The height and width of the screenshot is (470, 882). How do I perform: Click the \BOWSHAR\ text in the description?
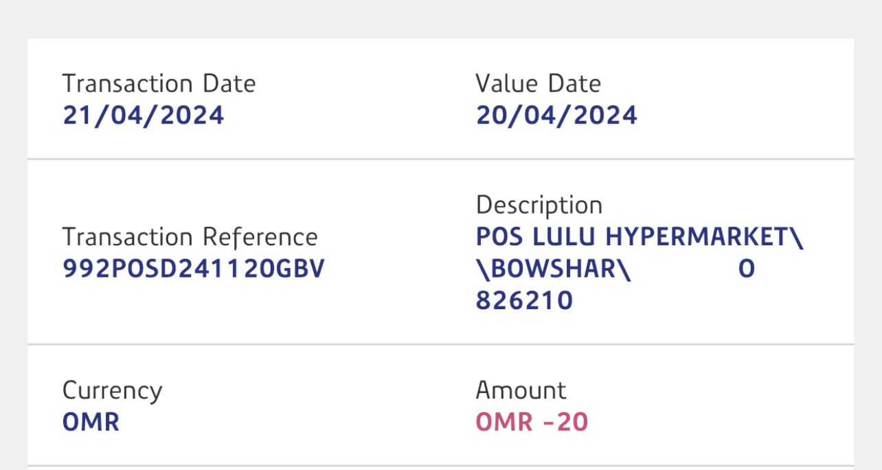(553, 269)
